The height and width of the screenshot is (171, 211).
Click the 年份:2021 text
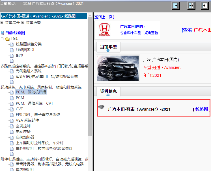click(152, 75)
